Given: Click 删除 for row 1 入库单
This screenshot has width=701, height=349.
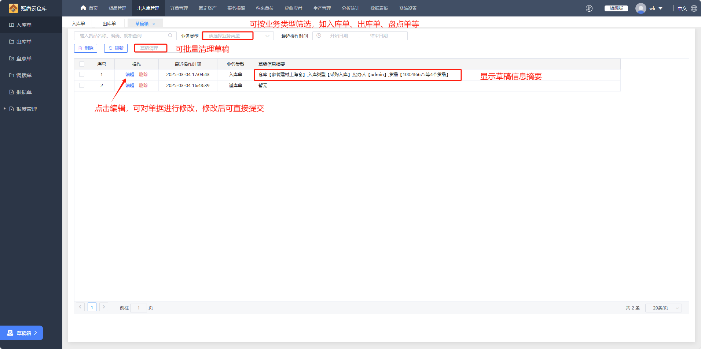Looking at the screenshot, I should pos(143,75).
